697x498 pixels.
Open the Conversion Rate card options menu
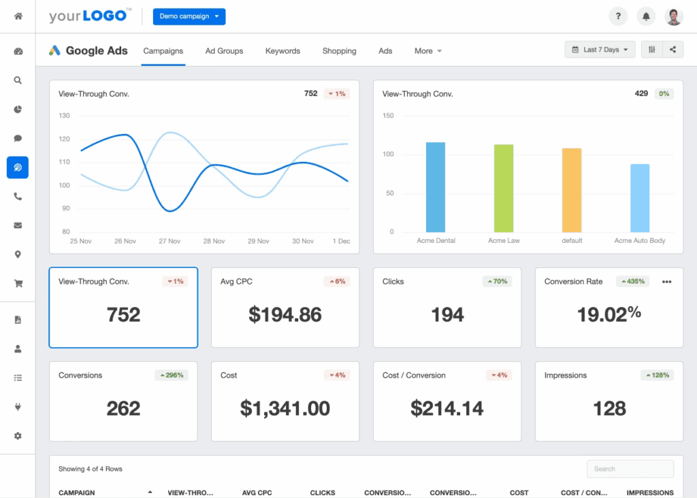coord(666,281)
